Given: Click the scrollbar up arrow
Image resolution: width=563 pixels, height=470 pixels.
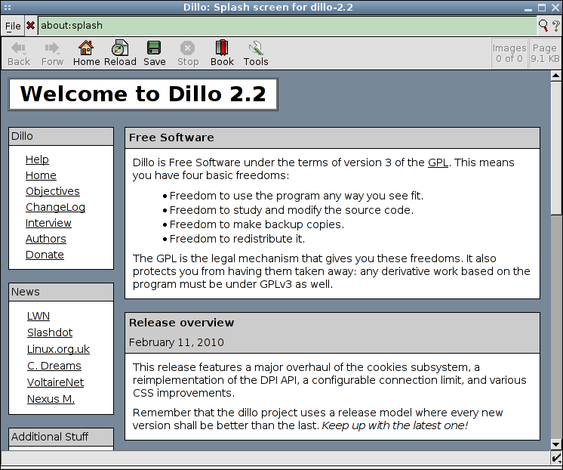Looking at the screenshot, I should [555, 76].
